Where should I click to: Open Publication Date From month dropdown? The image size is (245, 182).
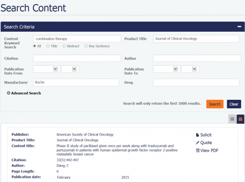tap(46, 69)
